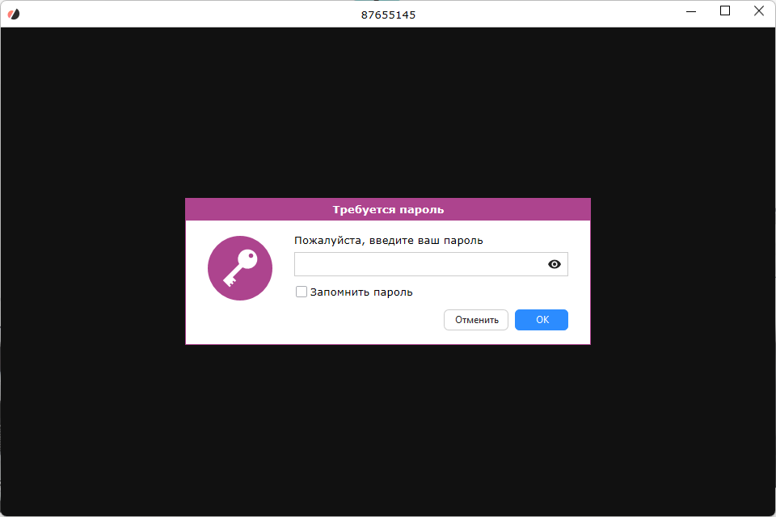Maximize the 87655145 window
776x517 pixels.
[725, 11]
